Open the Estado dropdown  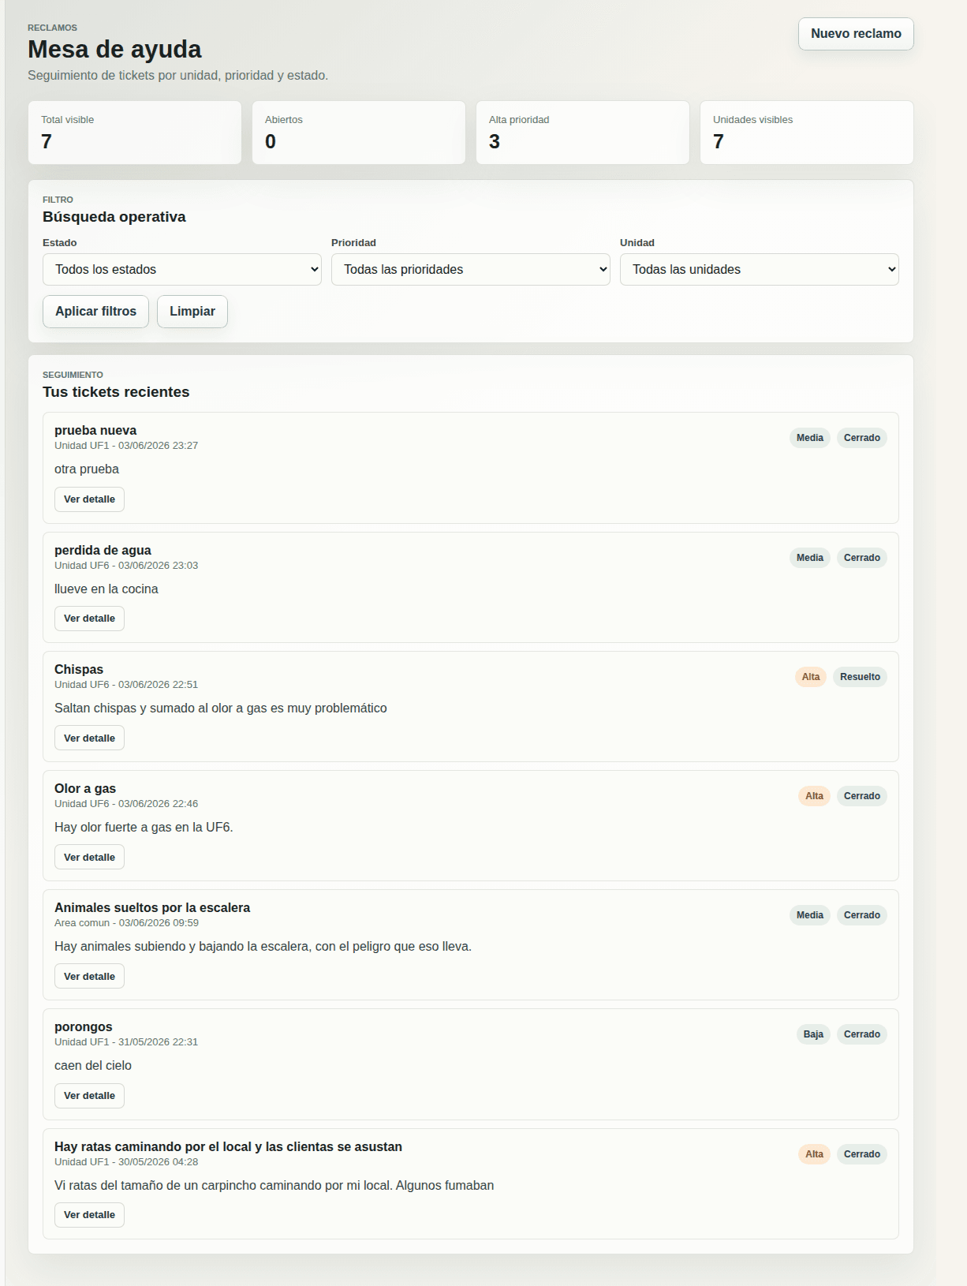(182, 269)
